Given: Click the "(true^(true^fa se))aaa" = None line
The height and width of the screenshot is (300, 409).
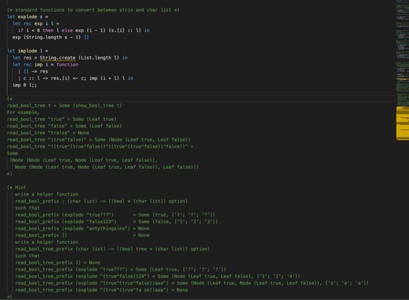Looking at the screenshot, I should pos(102,290).
